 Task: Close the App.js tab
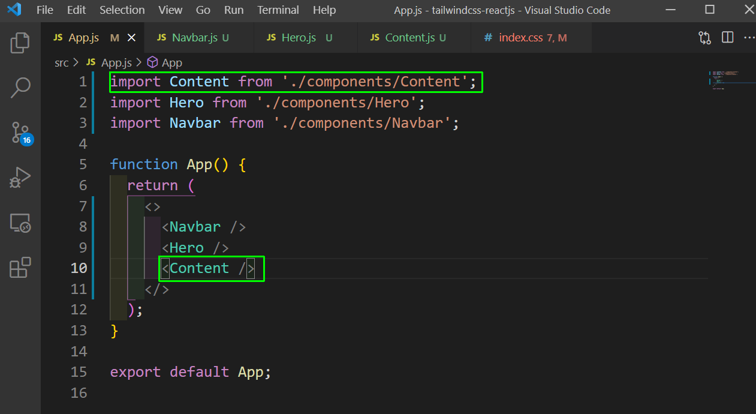(x=131, y=38)
